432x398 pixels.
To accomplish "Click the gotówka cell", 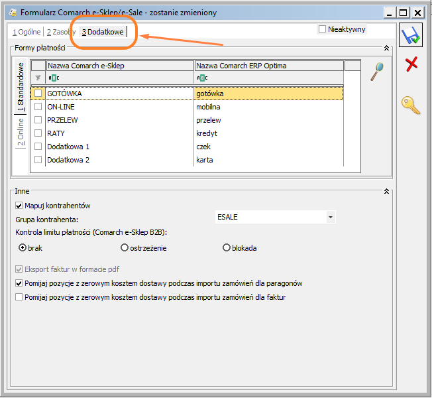I will (268, 94).
